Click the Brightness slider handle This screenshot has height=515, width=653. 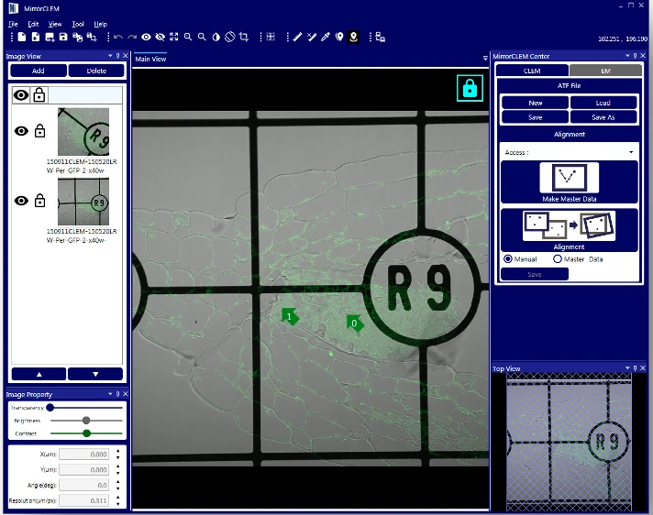[x=86, y=420]
